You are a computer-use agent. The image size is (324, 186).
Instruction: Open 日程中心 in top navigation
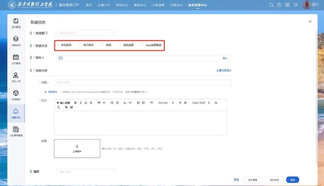[176, 5]
